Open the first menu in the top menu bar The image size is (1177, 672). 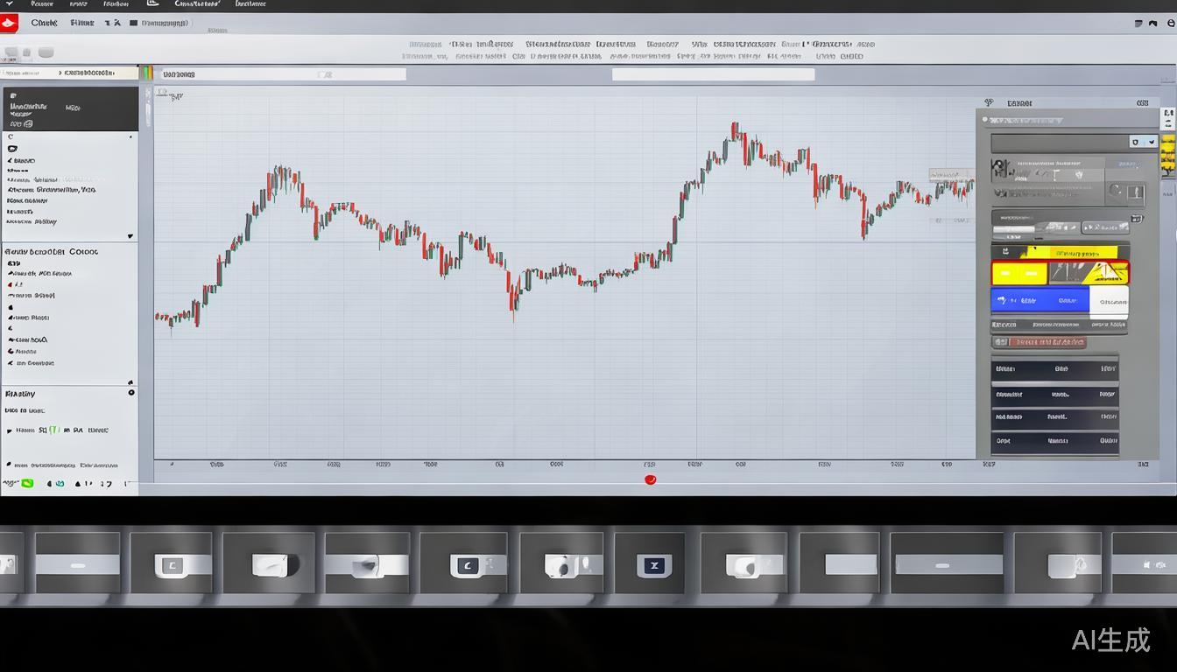point(42,4)
